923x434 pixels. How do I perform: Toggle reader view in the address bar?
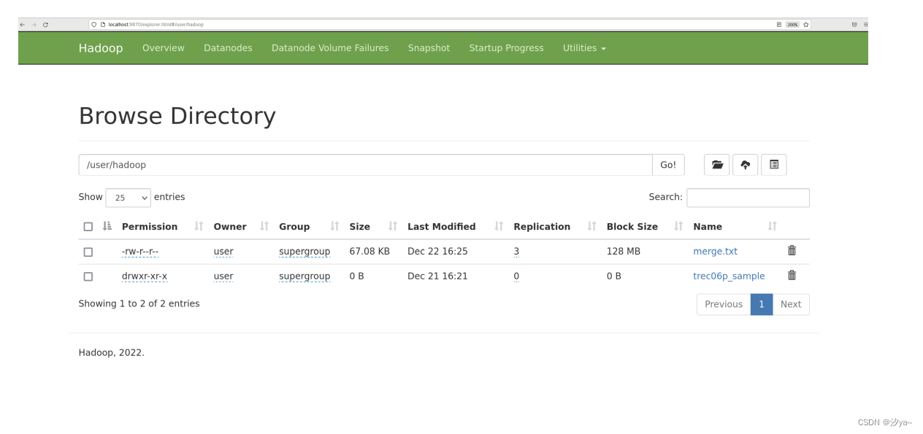coord(778,24)
